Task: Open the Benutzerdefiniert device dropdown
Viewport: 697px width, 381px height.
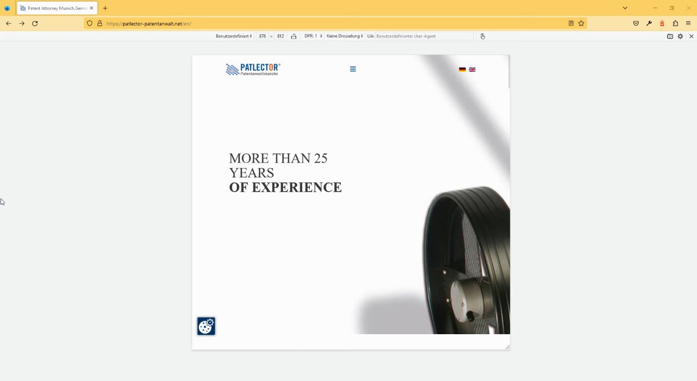Action: tap(234, 36)
